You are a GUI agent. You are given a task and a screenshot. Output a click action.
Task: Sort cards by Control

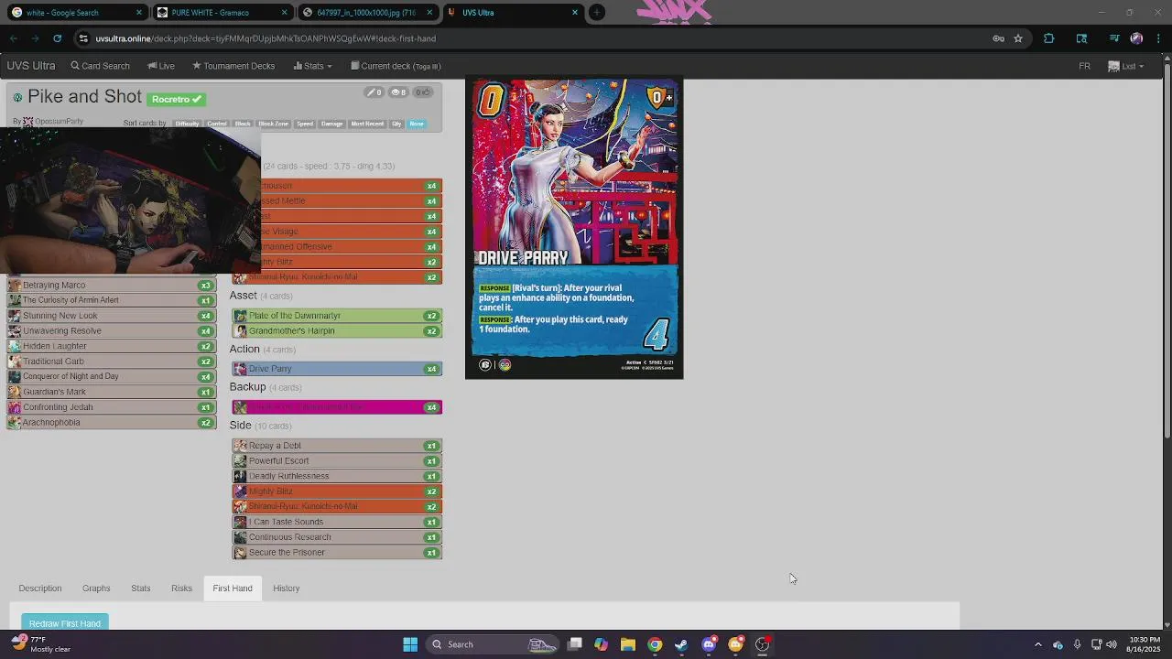217,124
